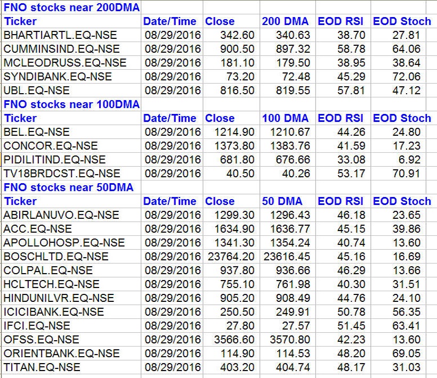Screen dimensions: 437x378
Task: Select the BEL.EQ-NSE ticker cell
Action: [36, 132]
